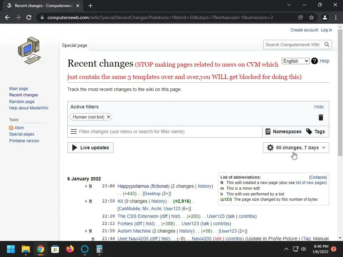Click the Log in link
Image resolution: width=343 pixels, height=257 pixels.
(326, 30)
